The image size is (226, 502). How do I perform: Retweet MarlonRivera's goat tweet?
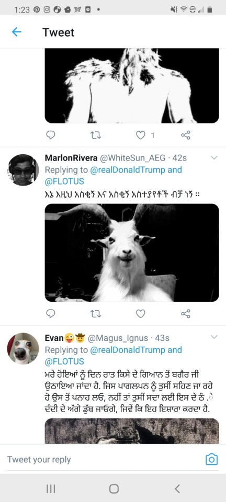[x=96, y=313]
